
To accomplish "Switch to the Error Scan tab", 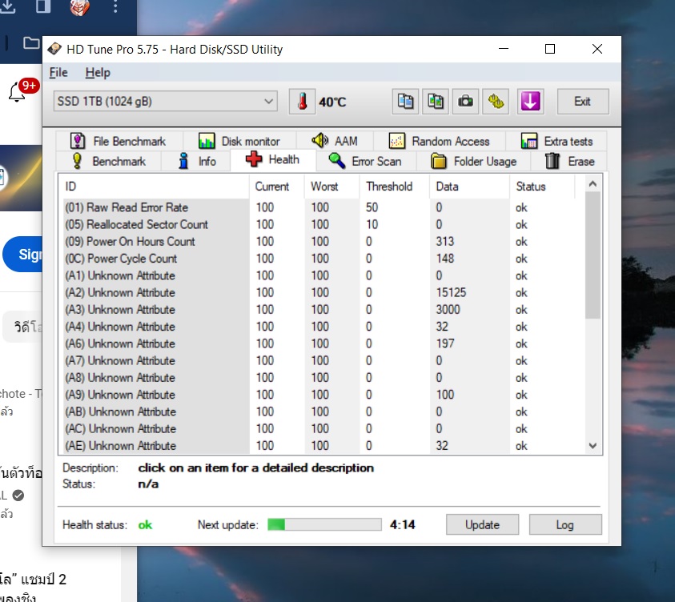I will [x=366, y=161].
